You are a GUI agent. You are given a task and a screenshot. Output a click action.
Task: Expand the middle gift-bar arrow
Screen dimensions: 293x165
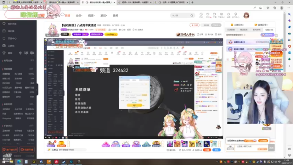click(x=163, y=144)
